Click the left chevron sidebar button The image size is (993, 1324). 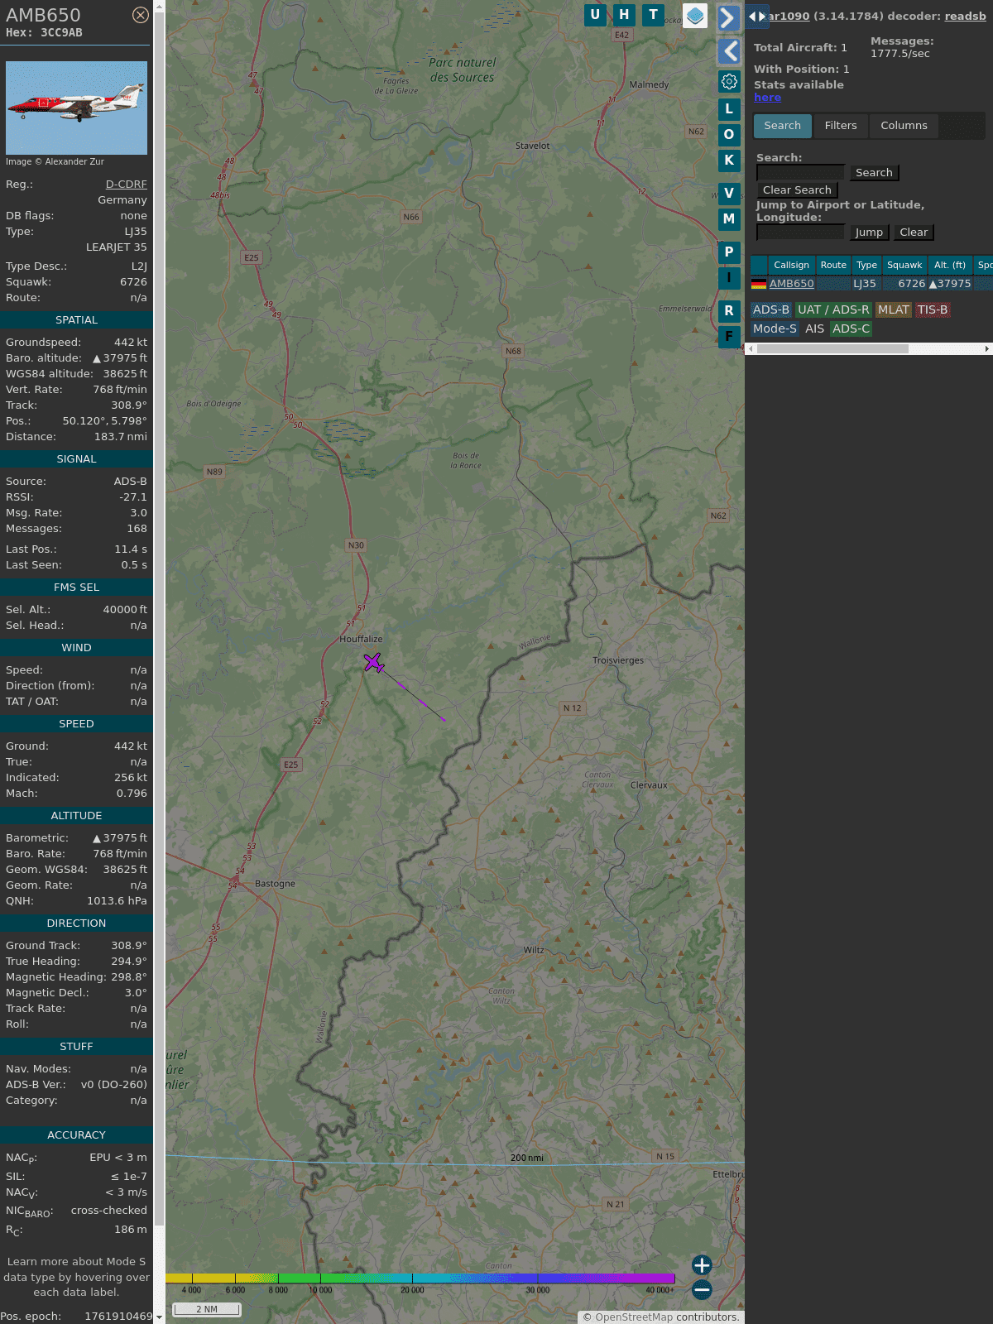[x=729, y=51]
